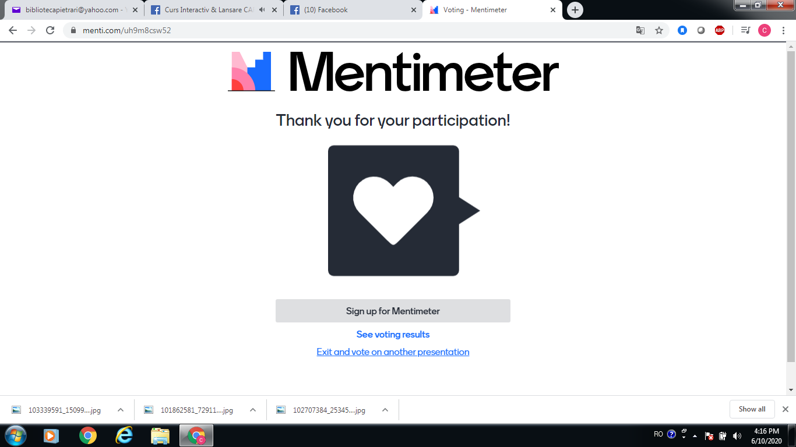Screen dimensions: 796x447
Task: Launch Internet Explorer from taskbar
Action: point(124,435)
